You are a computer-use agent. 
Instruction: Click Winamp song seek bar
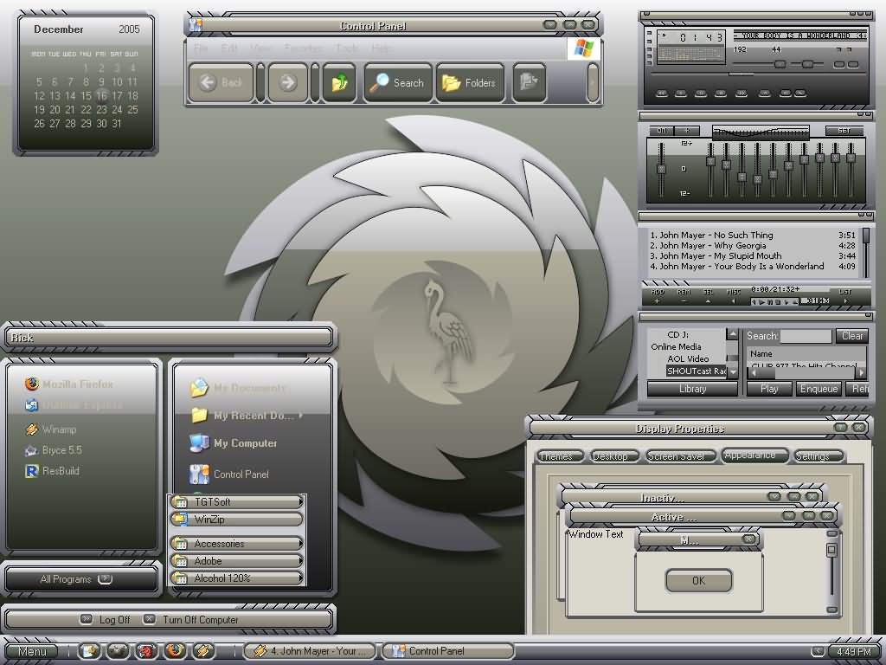[758, 74]
